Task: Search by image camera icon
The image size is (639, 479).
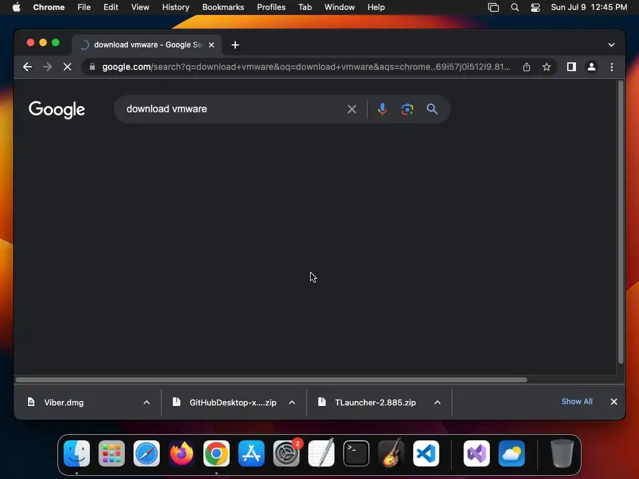Action: [x=407, y=109]
